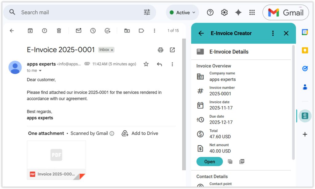Image resolution: width=315 pixels, height=189 pixels.
Task: Move email to a folder
Action: 127,30
